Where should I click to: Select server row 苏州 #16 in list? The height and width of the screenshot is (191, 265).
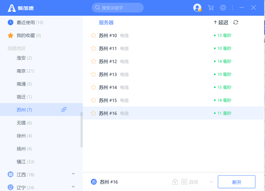tap(173, 113)
